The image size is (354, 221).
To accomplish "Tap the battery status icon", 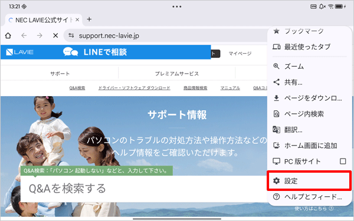I will tap(339, 6).
